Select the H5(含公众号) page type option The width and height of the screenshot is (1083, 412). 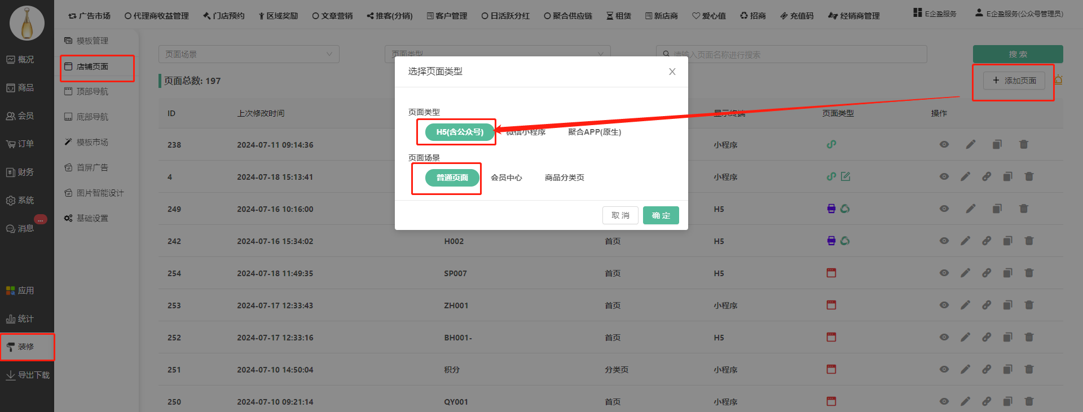[x=460, y=132]
